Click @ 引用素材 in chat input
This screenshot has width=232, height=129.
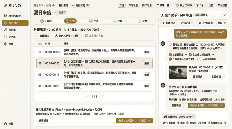point(169,123)
